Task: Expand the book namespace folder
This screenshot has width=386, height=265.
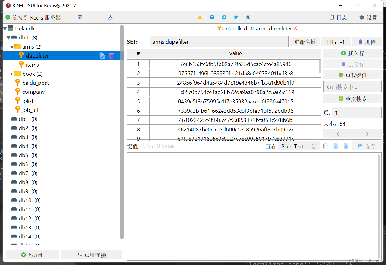Action: click(x=12, y=74)
